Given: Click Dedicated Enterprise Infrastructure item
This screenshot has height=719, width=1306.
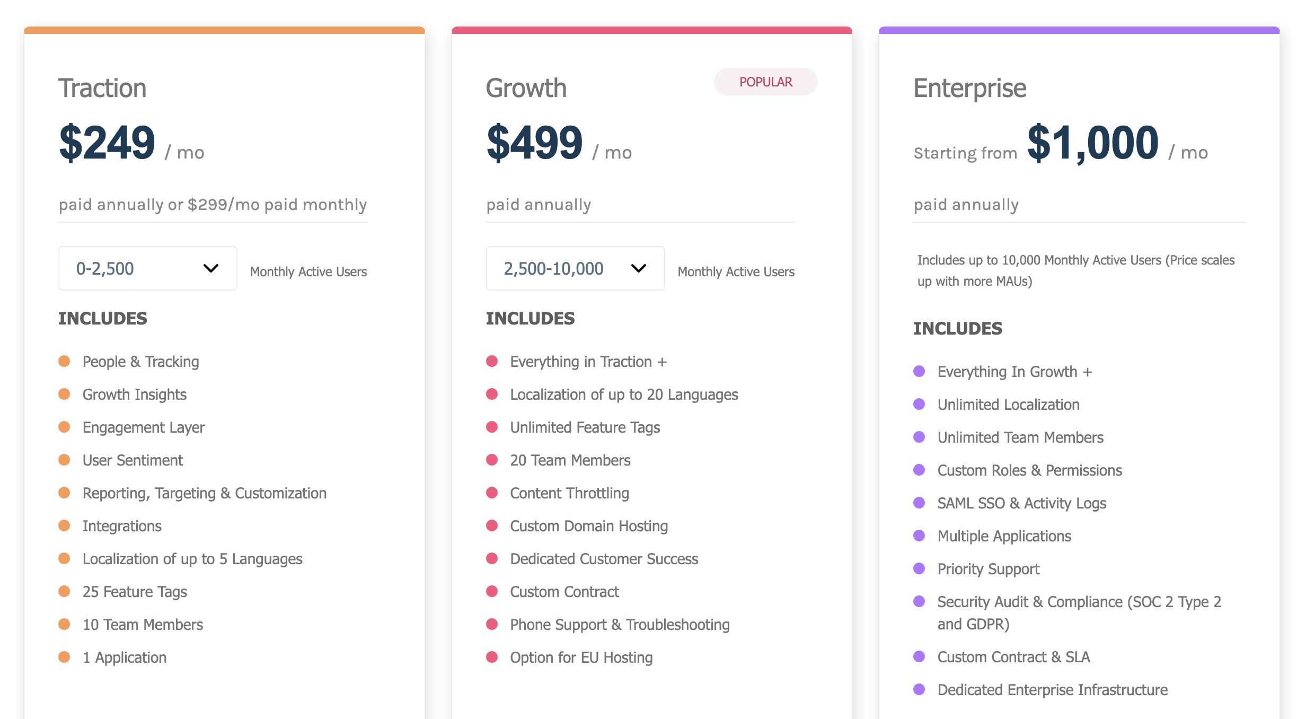Looking at the screenshot, I should (x=1053, y=689).
